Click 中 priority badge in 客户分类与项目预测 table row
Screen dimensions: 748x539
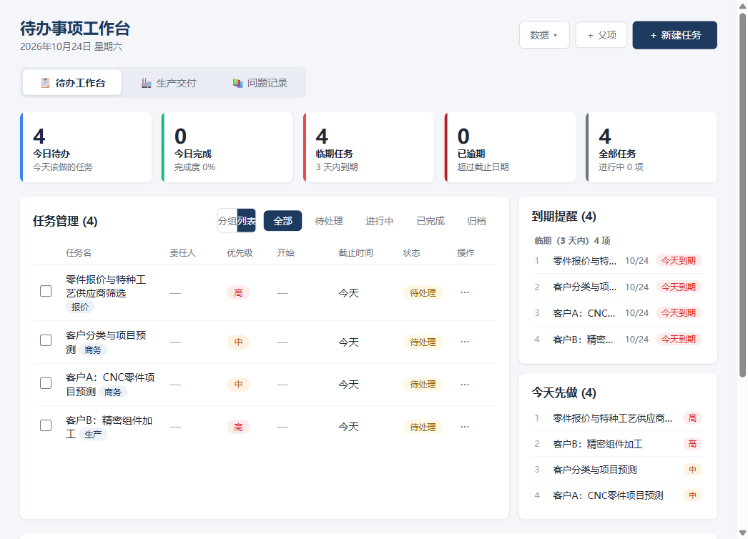239,342
